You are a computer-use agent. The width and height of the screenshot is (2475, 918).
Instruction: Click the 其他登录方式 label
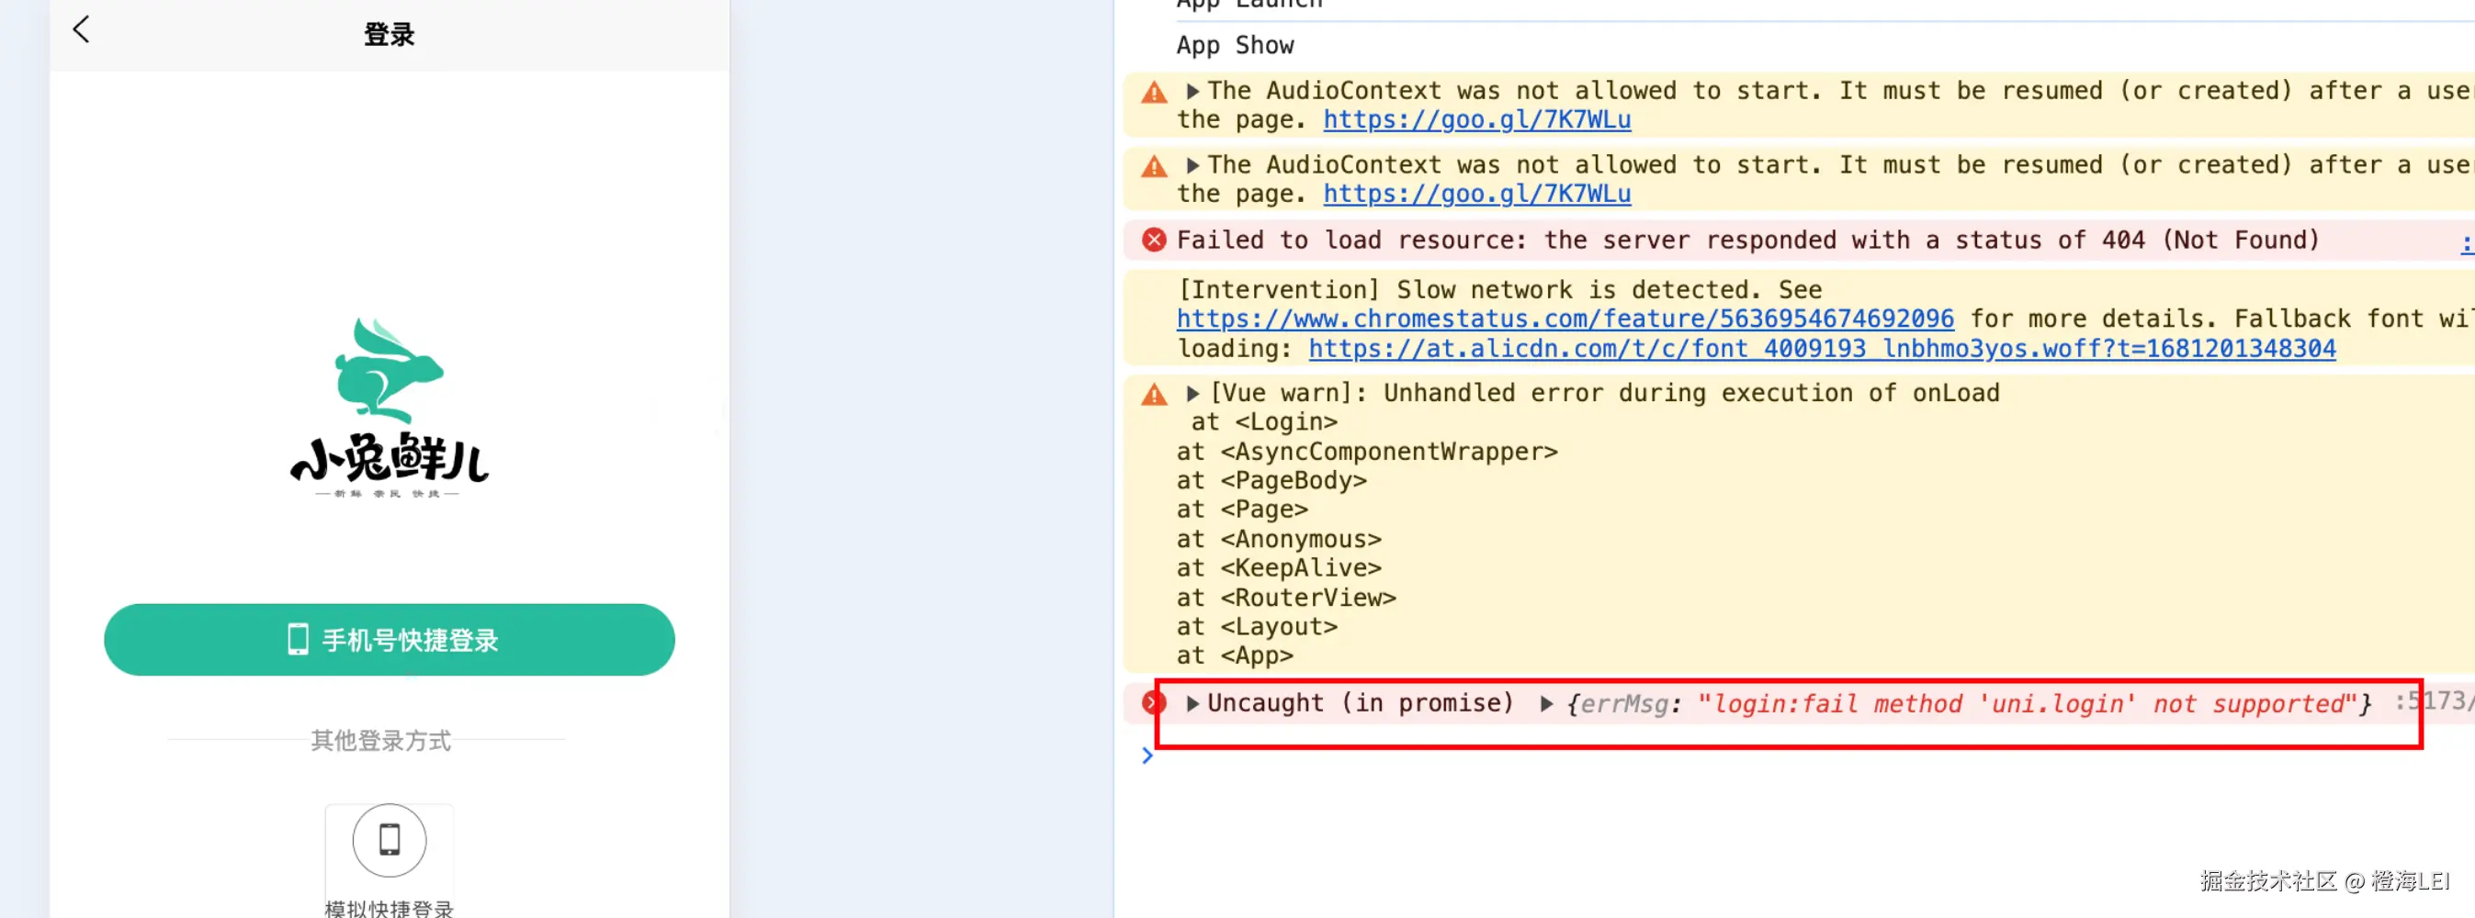[381, 740]
